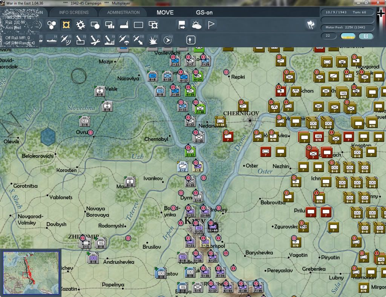Screen dimensions: 386x297
Task: Click the Motor Pool 225K readout
Action: [347, 27]
